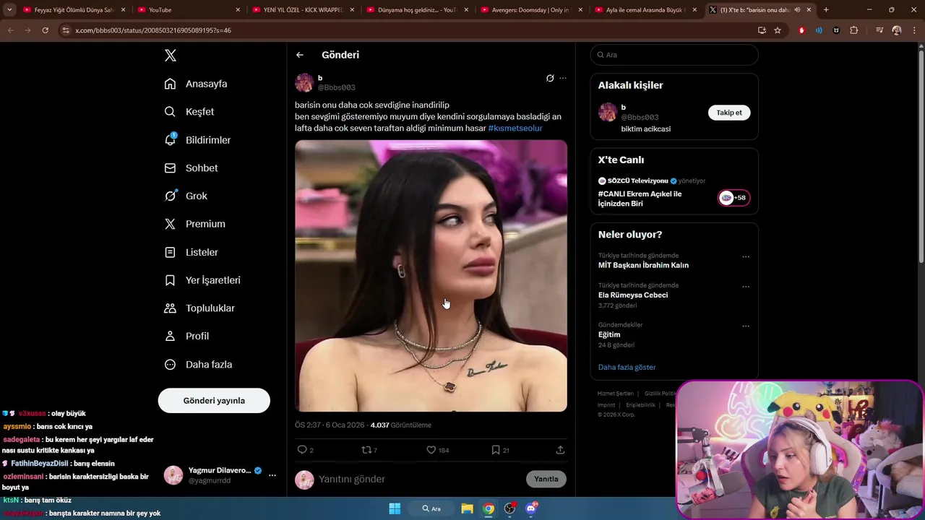Image resolution: width=925 pixels, height=520 pixels.
Task: Open the SÖZCÜ Televizyonu live broadcast
Action: [640, 199]
